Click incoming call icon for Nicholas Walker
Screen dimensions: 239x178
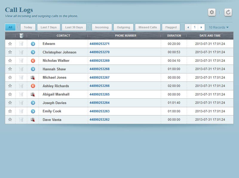pyautogui.click(x=33, y=61)
